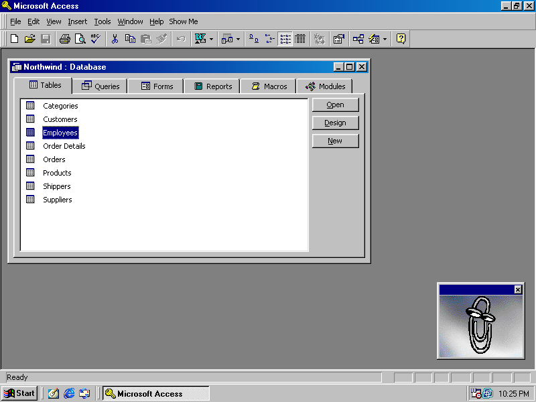
Task: Switch to the Queries tab
Action: pyautogui.click(x=100, y=86)
